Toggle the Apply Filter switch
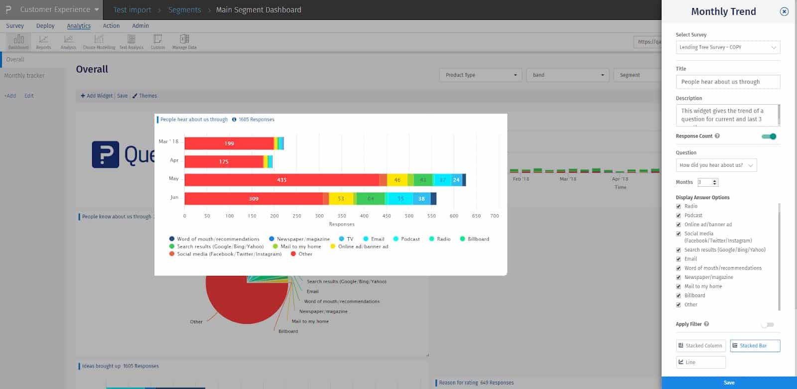This screenshot has height=389, width=797. (x=768, y=325)
